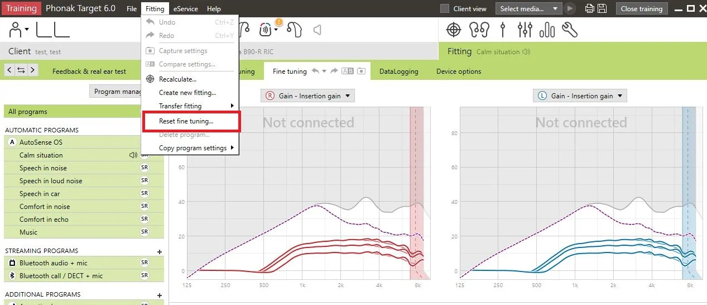Switch to Device options tab
This screenshot has height=305, width=707.
[459, 71]
